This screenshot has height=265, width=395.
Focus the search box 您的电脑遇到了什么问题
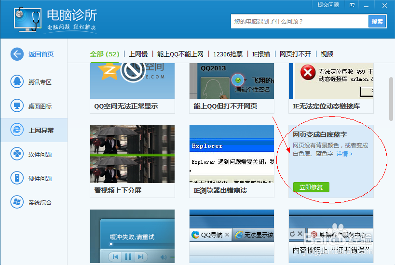300,21
